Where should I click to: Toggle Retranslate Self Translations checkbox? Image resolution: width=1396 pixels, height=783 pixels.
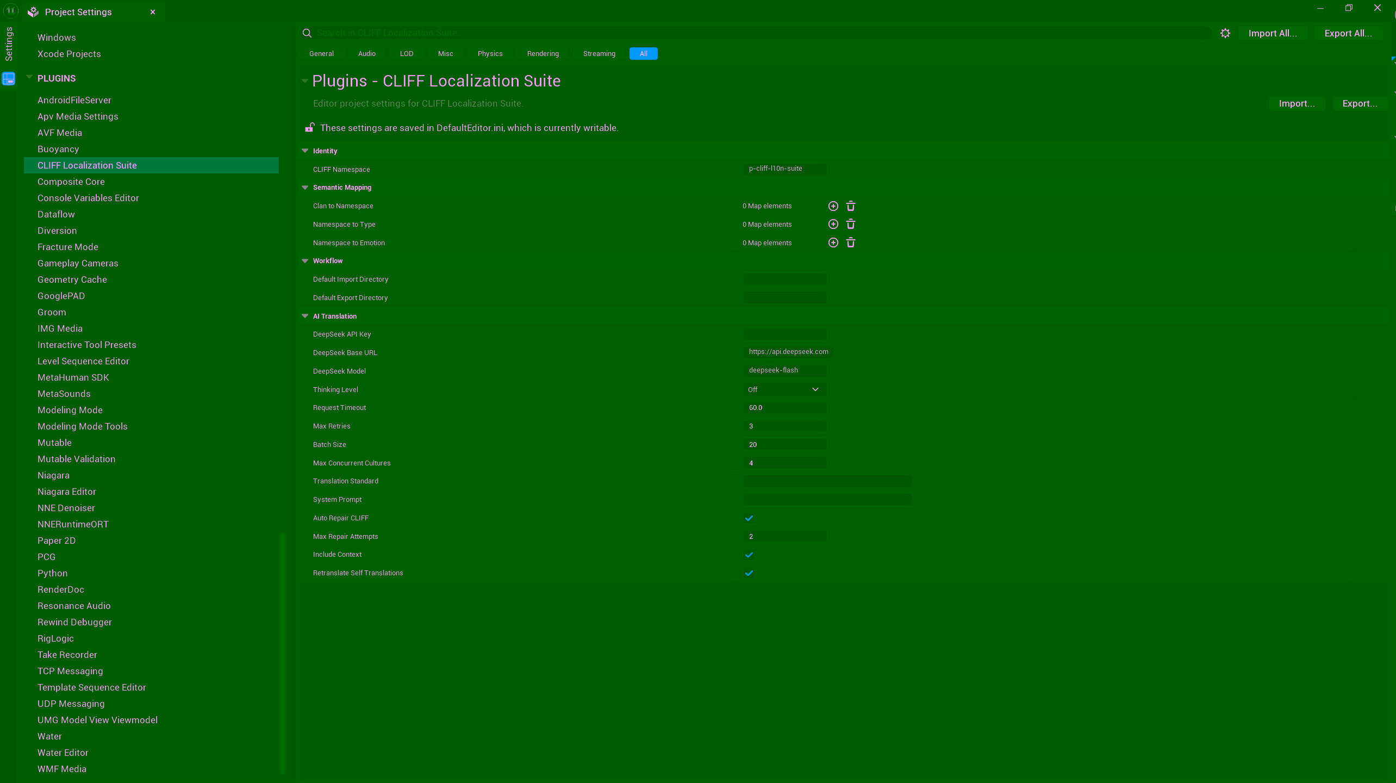[x=749, y=573]
